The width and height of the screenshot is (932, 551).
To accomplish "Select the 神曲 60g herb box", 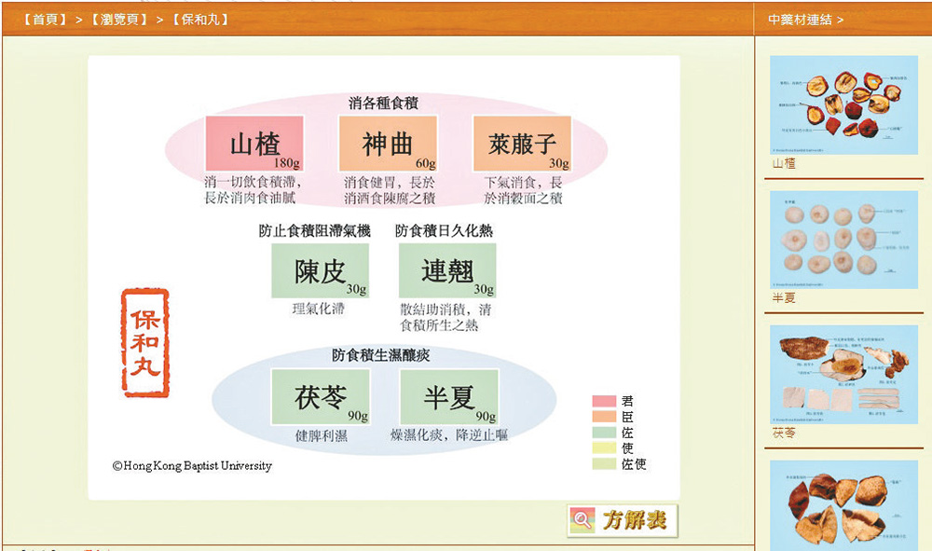I will 388,144.
